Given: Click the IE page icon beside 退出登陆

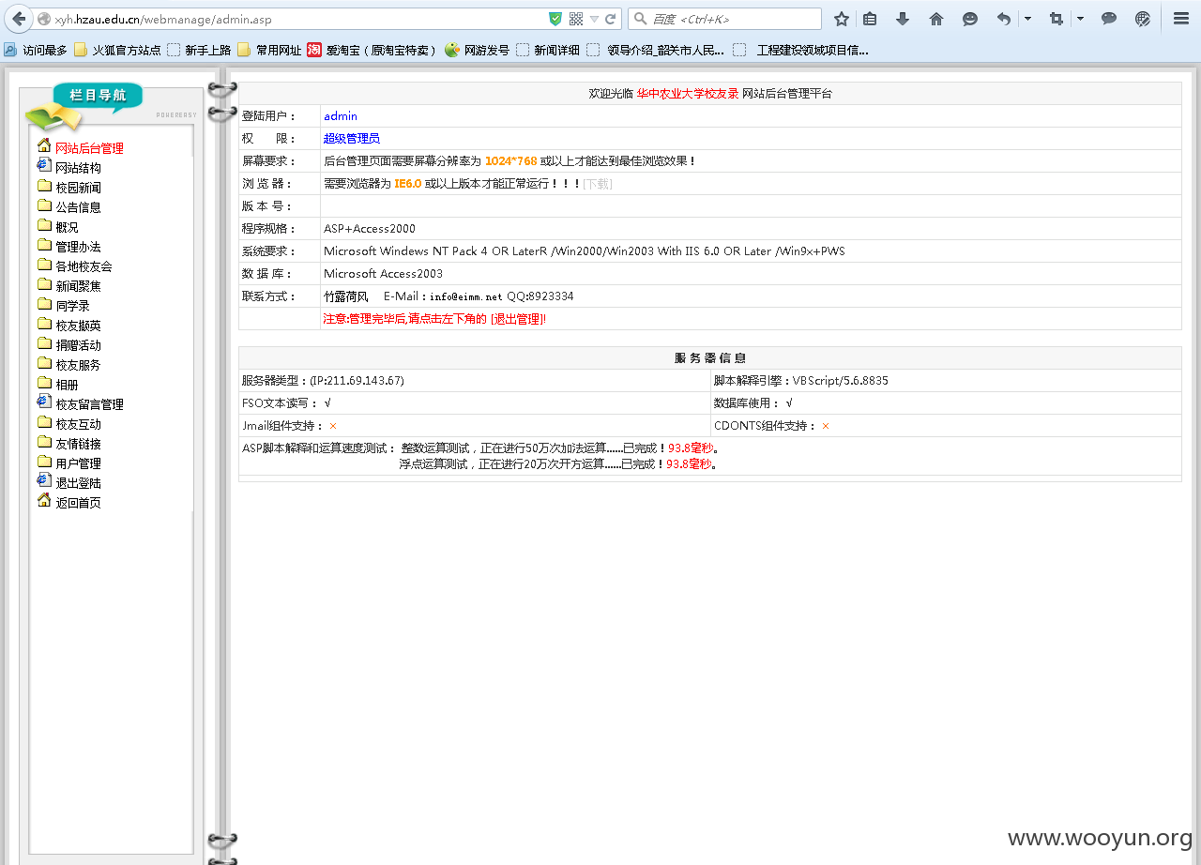Looking at the screenshot, I should click(x=44, y=480).
